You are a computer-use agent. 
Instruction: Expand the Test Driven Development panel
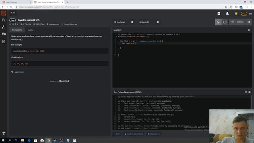[x=246, y=92]
